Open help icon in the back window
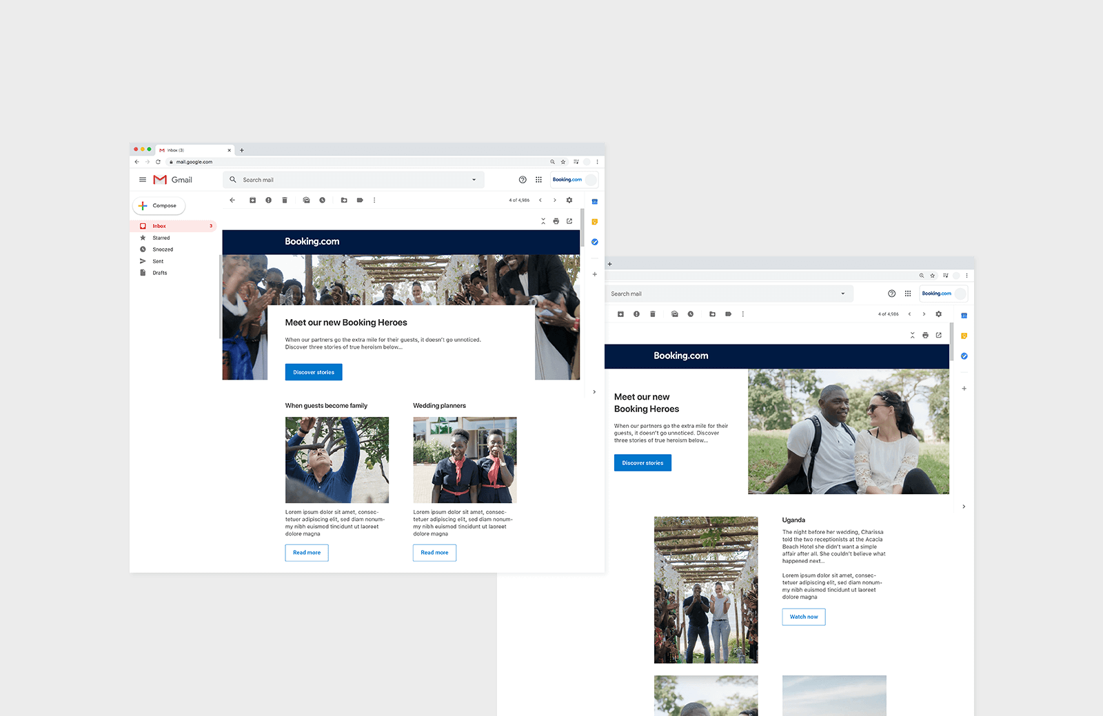This screenshot has width=1103, height=716. (892, 294)
